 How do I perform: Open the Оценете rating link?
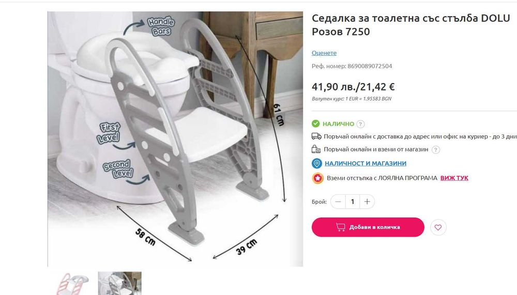[324, 53]
